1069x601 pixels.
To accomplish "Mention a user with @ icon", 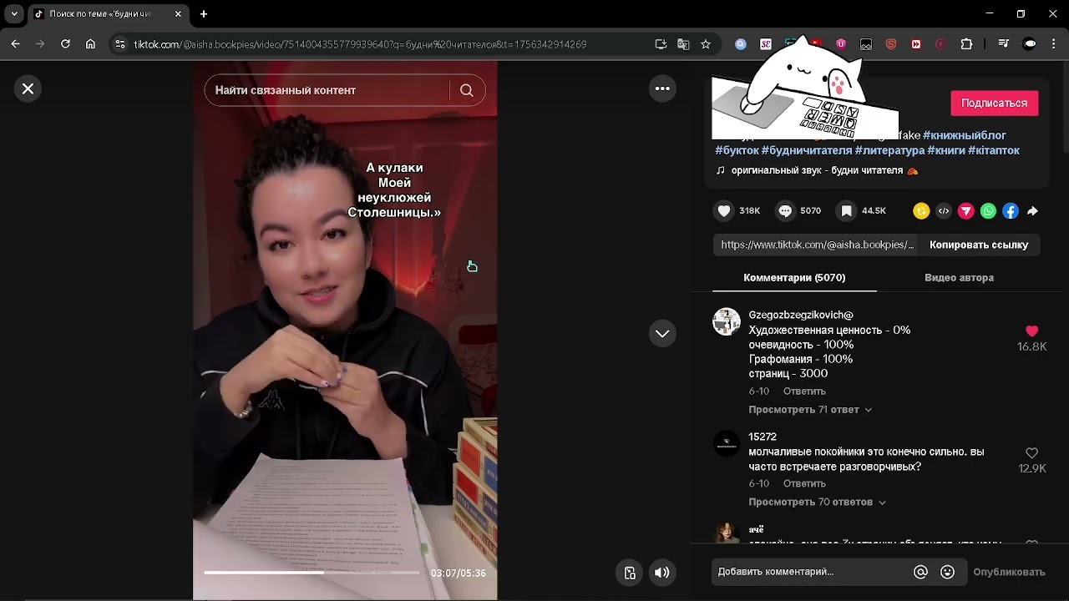I will 920,572.
